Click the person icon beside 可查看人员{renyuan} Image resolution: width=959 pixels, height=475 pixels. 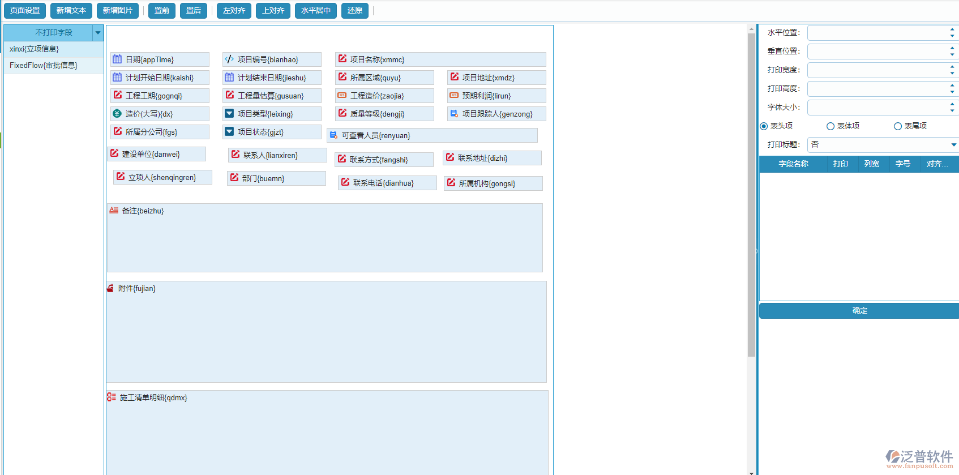point(333,135)
